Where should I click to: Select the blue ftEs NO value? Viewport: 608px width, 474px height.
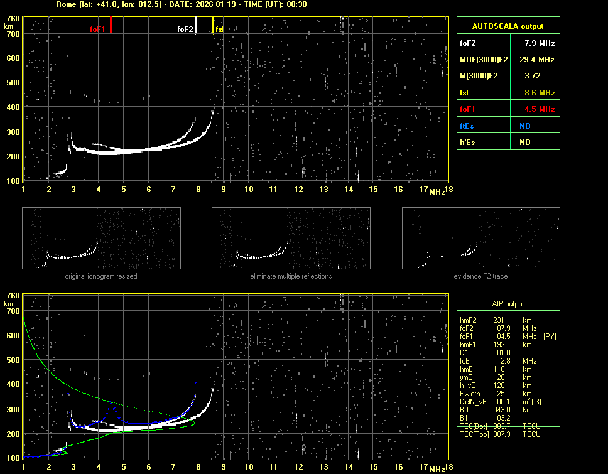click(525, 126)
